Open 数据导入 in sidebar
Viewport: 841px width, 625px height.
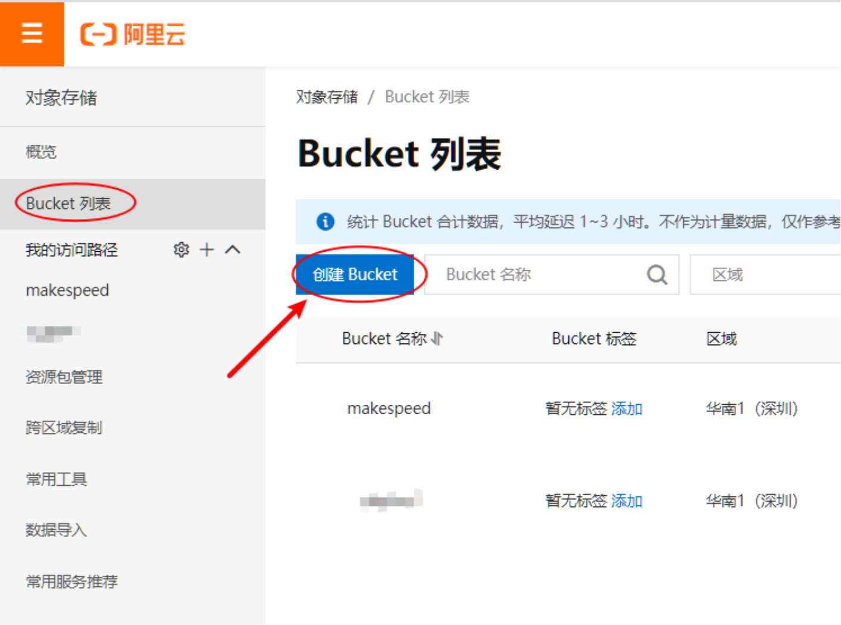point(57,530)
